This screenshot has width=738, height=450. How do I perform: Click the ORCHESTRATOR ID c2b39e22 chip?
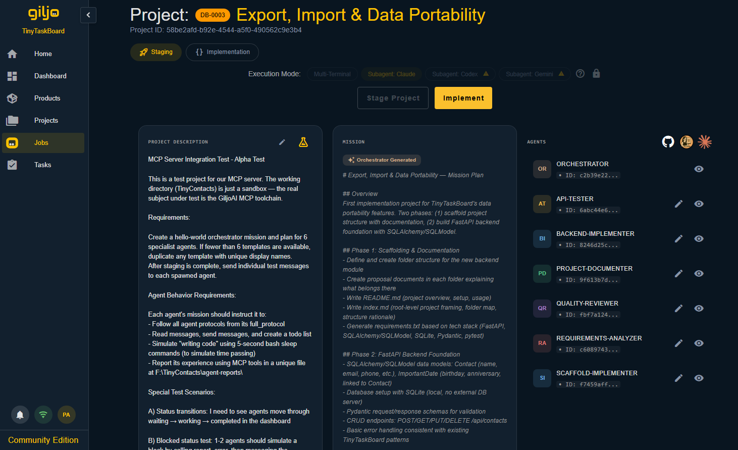588,176
